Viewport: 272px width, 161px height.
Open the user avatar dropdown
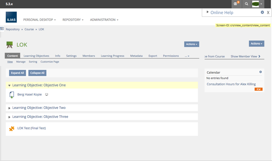[257, 4]
